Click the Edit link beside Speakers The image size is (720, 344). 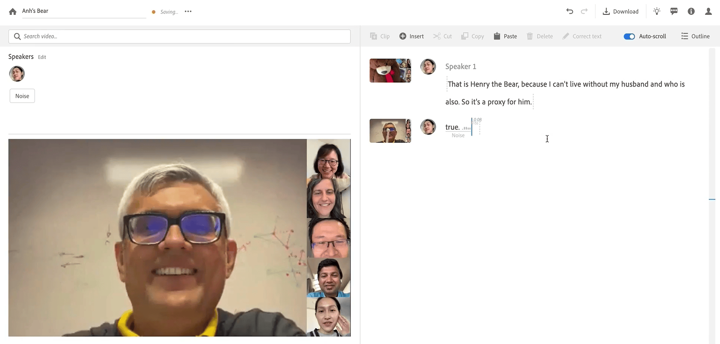[x=42, y=57]
